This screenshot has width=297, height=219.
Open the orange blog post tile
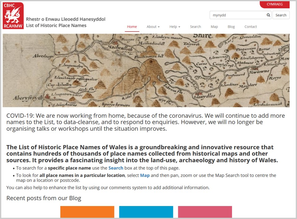[87, 212]
